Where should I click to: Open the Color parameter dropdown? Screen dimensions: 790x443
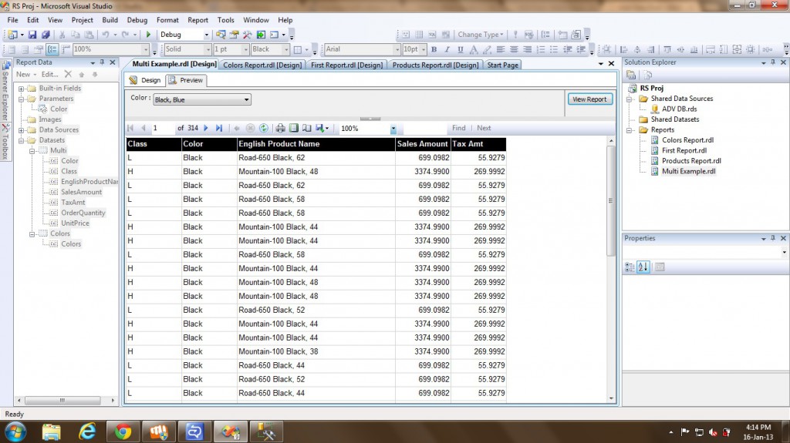246,99
